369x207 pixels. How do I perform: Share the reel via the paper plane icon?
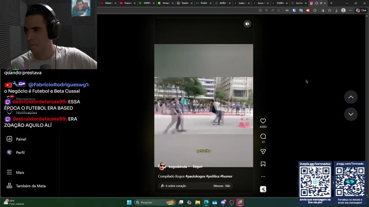click(263, 152)
